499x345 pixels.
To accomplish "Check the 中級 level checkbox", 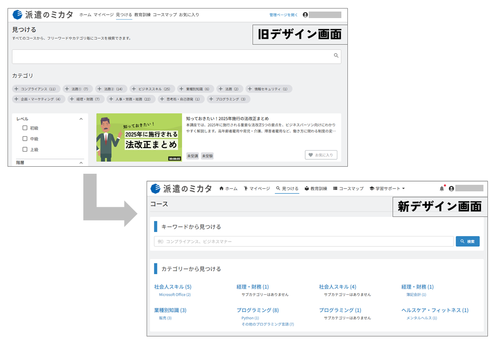I will 25,139.
